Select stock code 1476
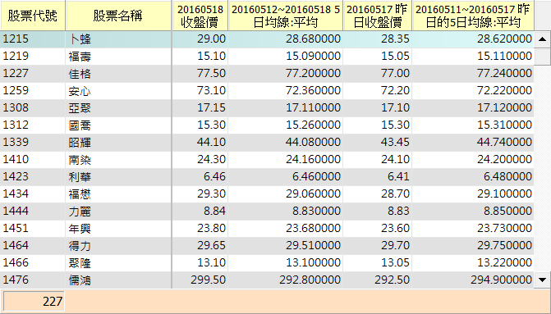This screenshot has width=551, height=314. (16, 280)
